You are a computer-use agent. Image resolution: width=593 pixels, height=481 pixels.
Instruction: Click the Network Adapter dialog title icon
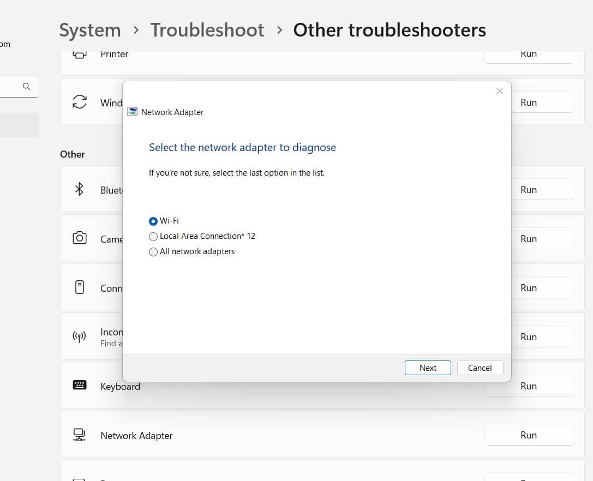tap(133, 112)
